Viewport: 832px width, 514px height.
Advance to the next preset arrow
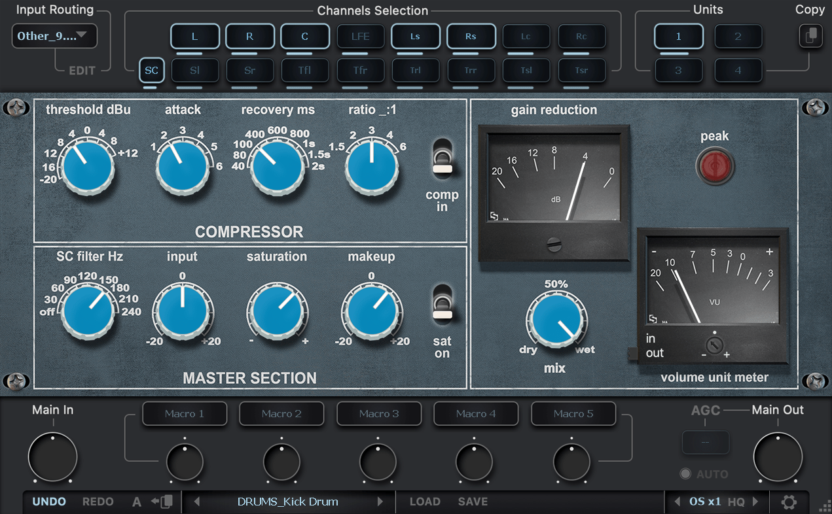click(x=380, y=502)
